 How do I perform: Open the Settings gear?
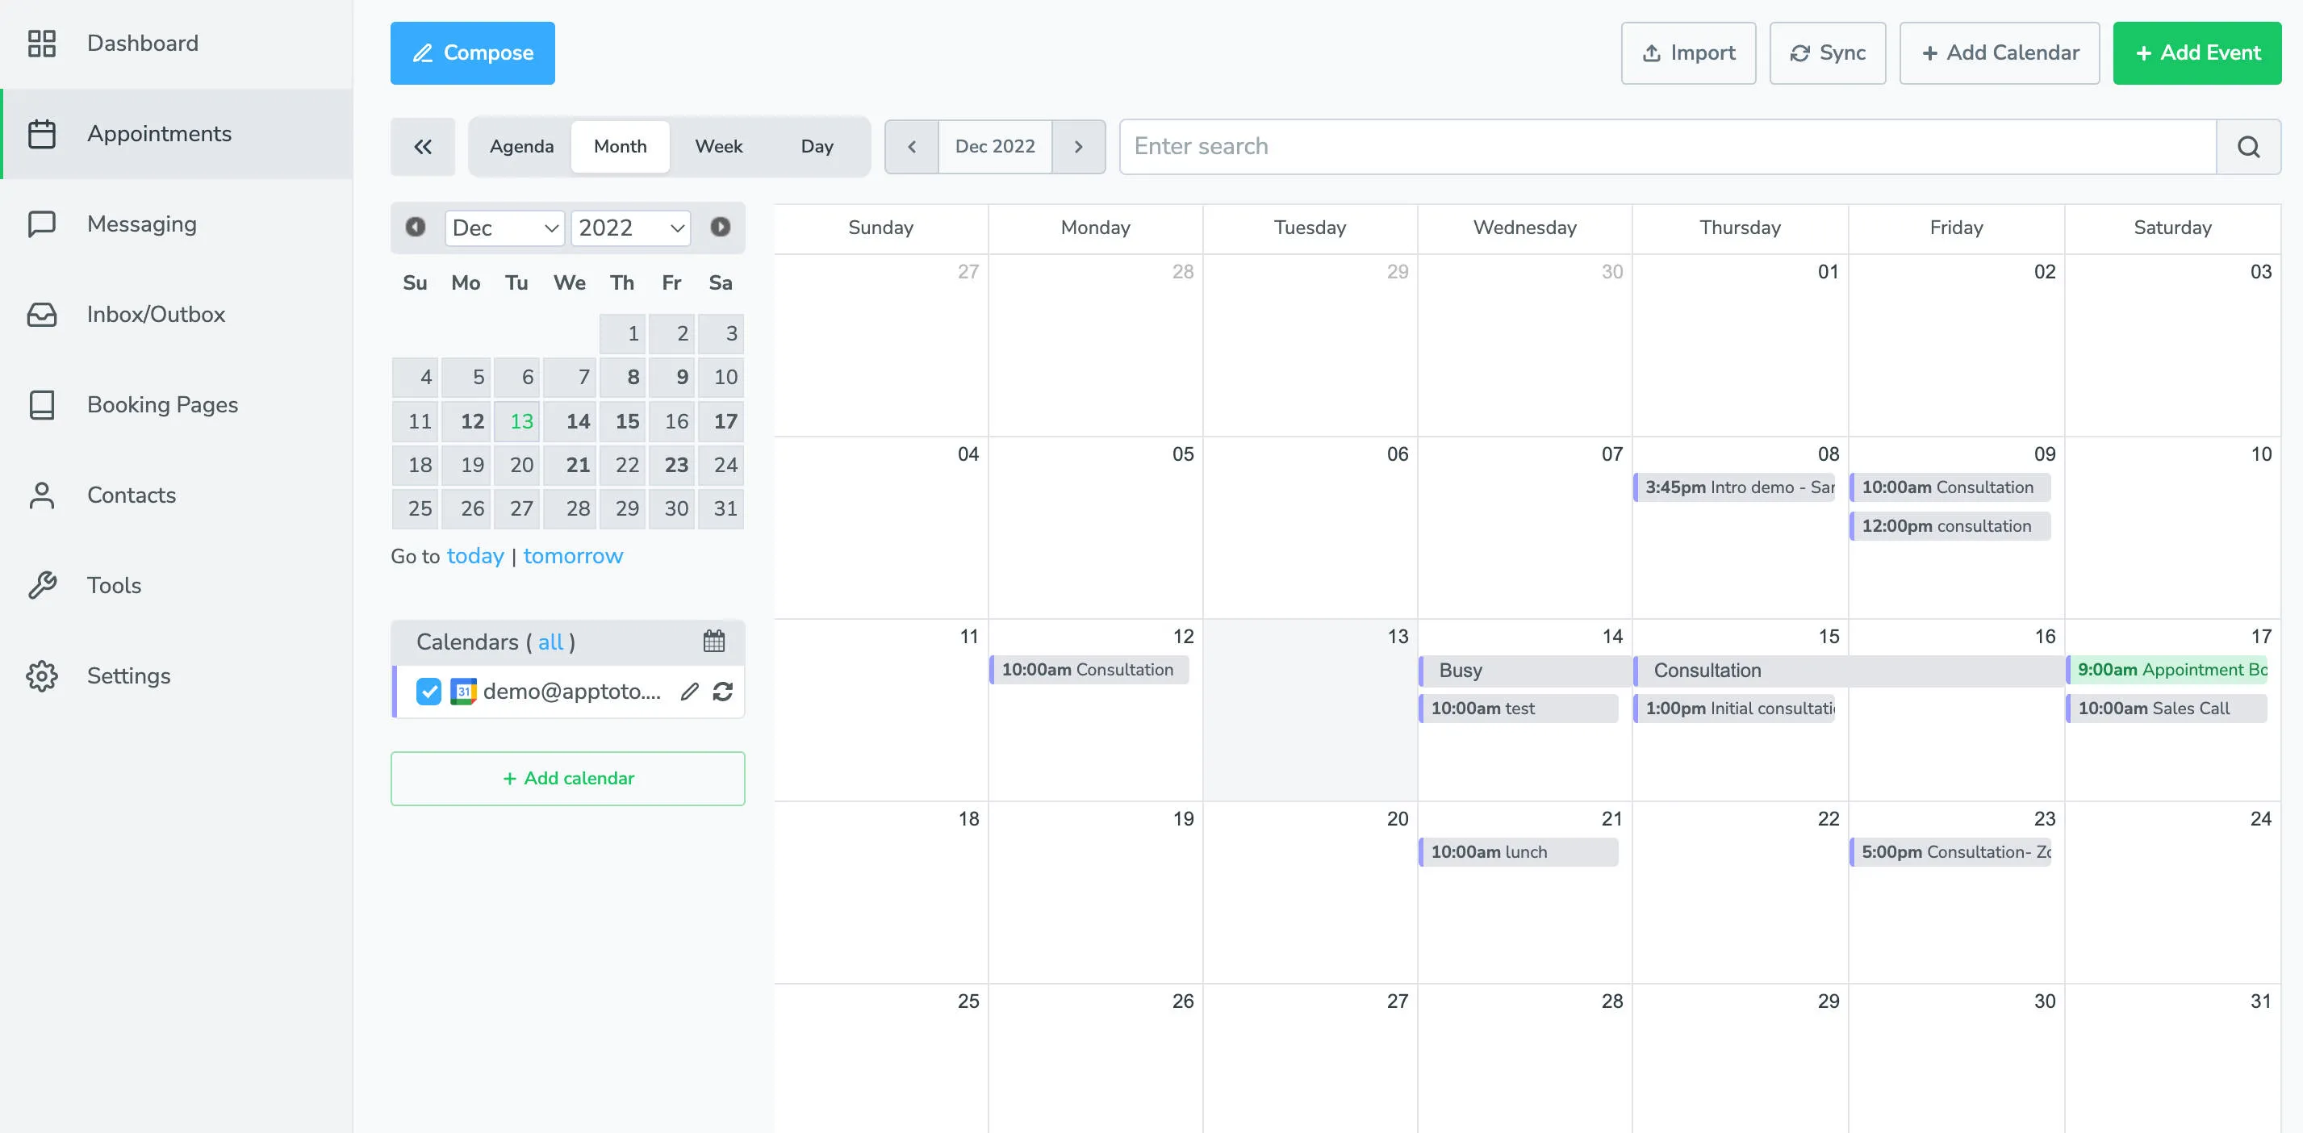[x=41, y=676]
